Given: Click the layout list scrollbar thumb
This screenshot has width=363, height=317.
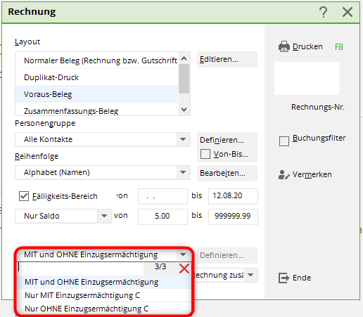Looking at the screenshot, I should 184,79.
